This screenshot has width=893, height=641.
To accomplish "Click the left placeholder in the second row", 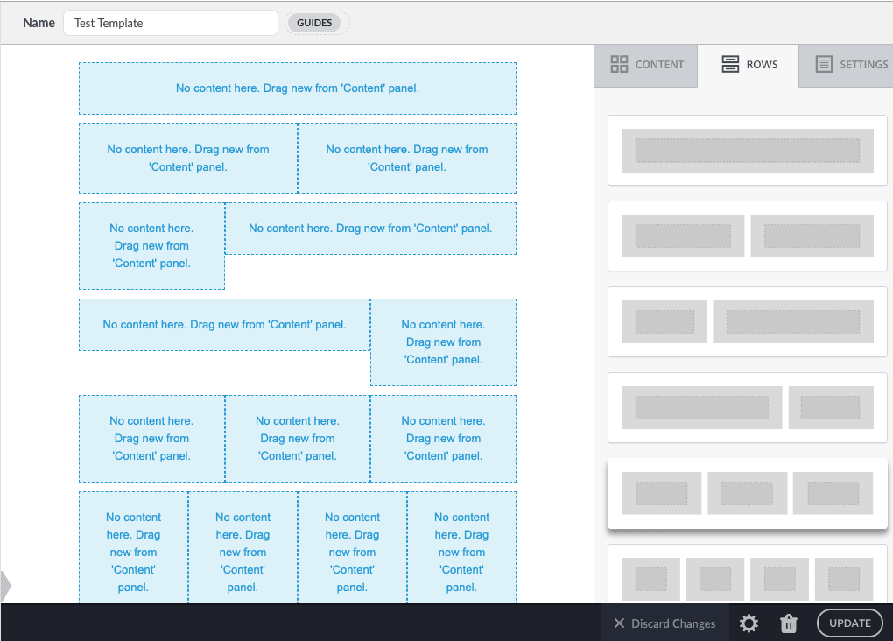I will click(x=188, y=158).
